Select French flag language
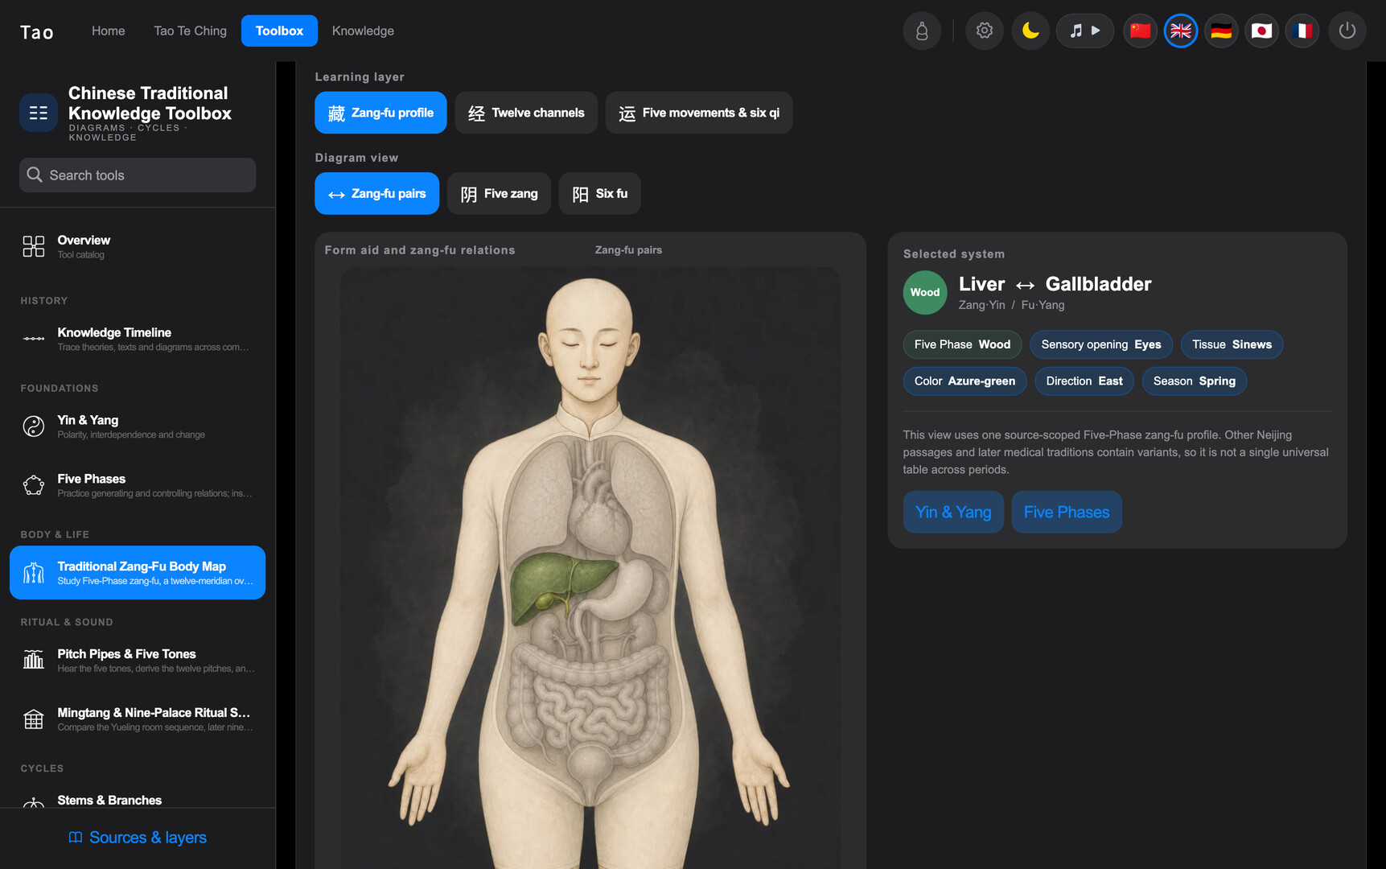Viewport: 1386px width, 869px height. click(1302, 31)
